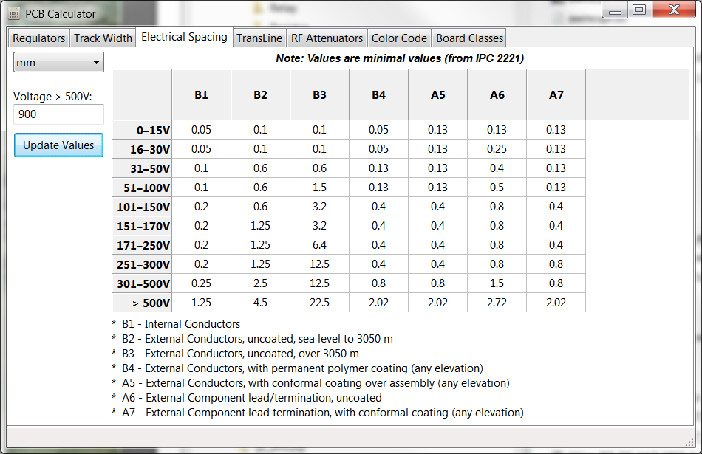Click the B1 Internal Conductors legend line
702x454 pixels.
pos(176,324)
